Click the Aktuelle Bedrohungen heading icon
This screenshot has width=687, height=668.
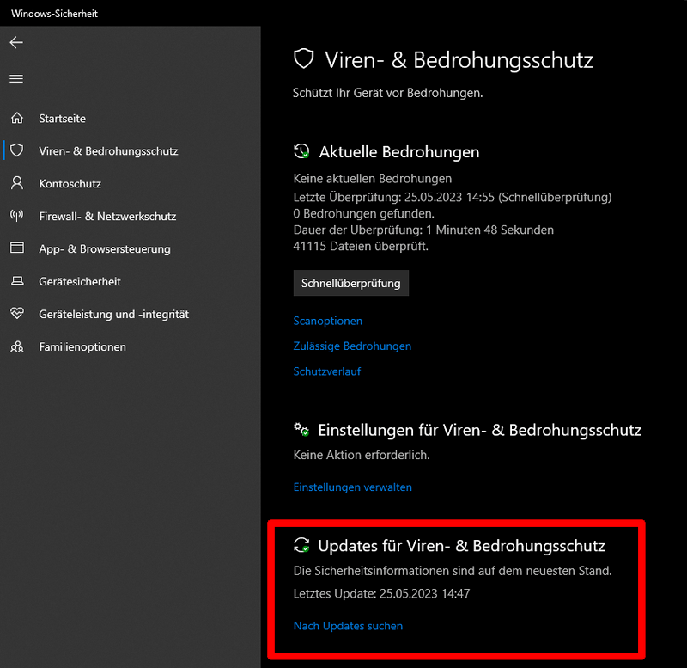301,151
